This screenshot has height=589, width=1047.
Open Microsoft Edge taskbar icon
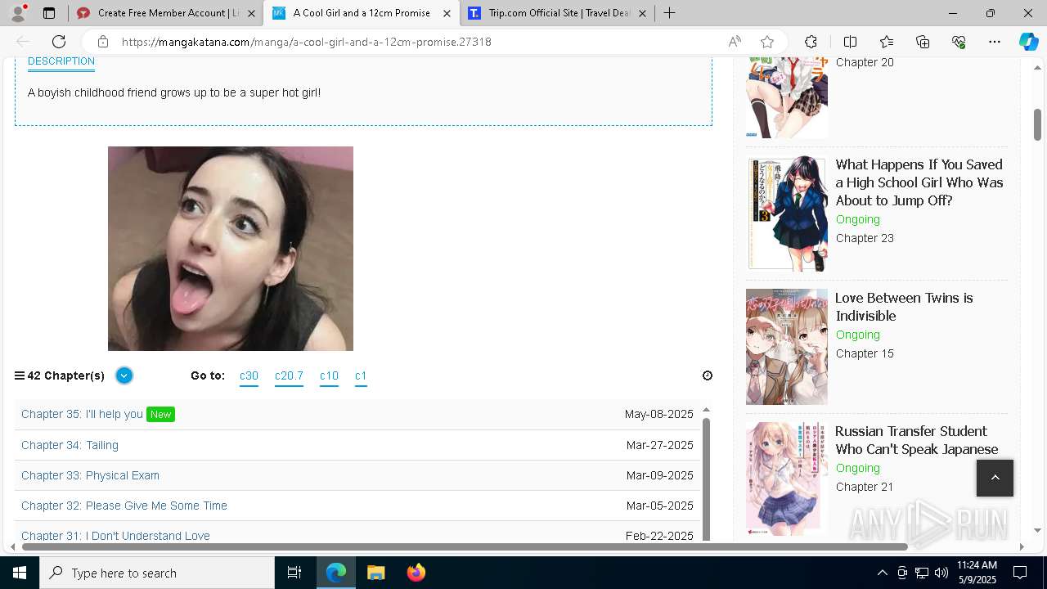coord(336,573)
